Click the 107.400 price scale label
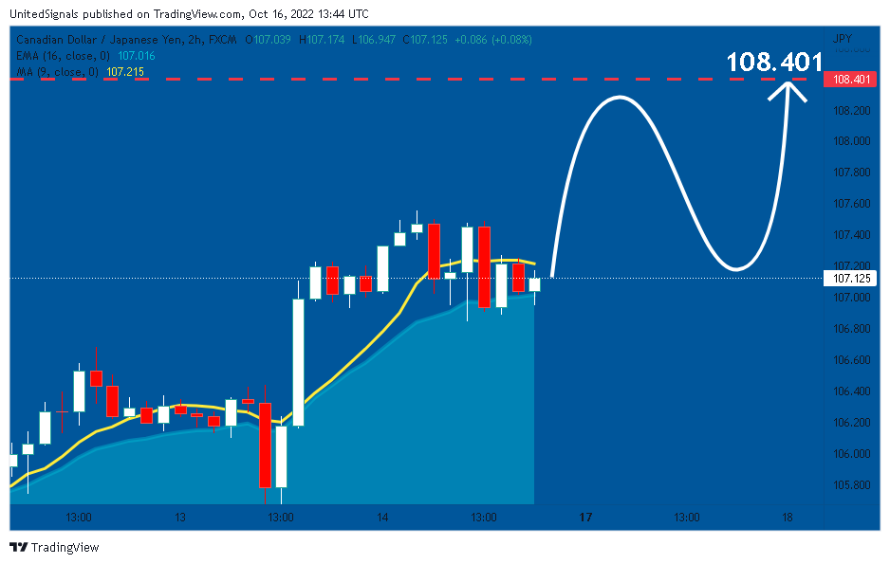This screenshot has height=564, width=890. click(851, 235)
